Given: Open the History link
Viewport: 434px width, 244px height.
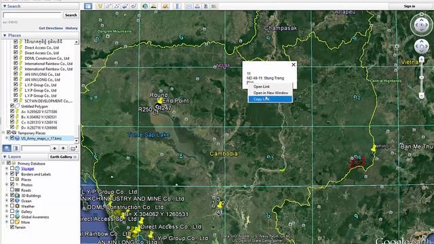Looking at the screenshot, I should click(x=72, y=28).
